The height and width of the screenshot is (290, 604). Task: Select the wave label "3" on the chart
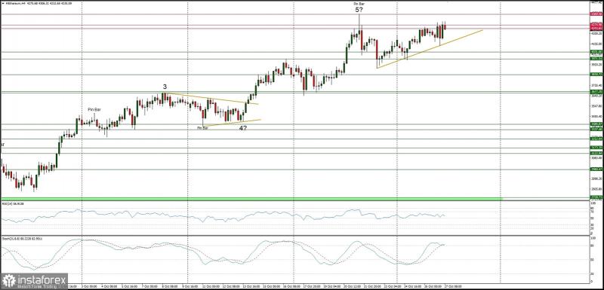tap(165, 87)
